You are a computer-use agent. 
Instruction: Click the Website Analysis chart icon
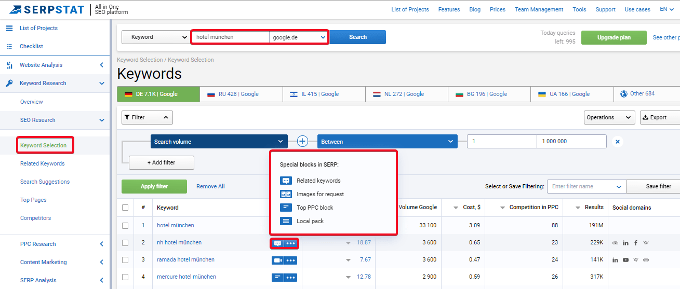tap(9, 65)
